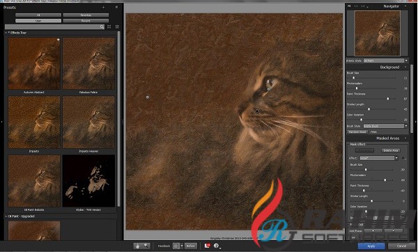Show All presets filter
The height and width of the screenshot is (252, 418).
(x=38, y=15)
